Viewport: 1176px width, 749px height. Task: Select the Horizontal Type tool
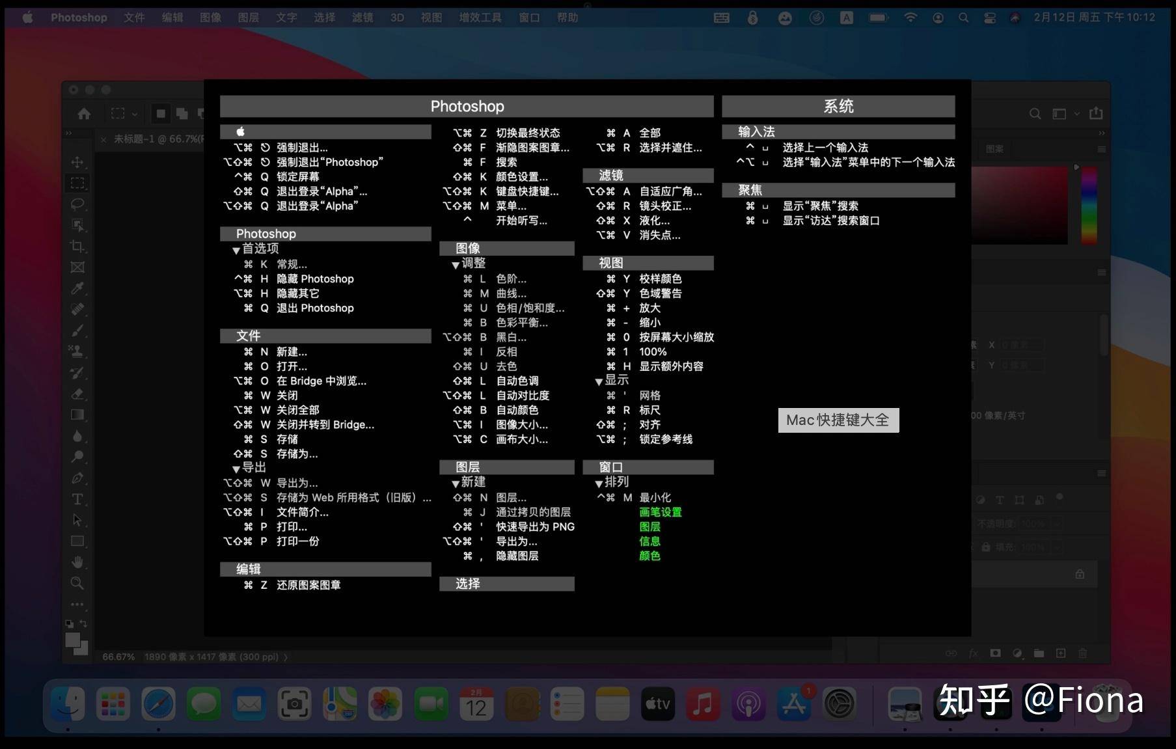tap(77, 499)
